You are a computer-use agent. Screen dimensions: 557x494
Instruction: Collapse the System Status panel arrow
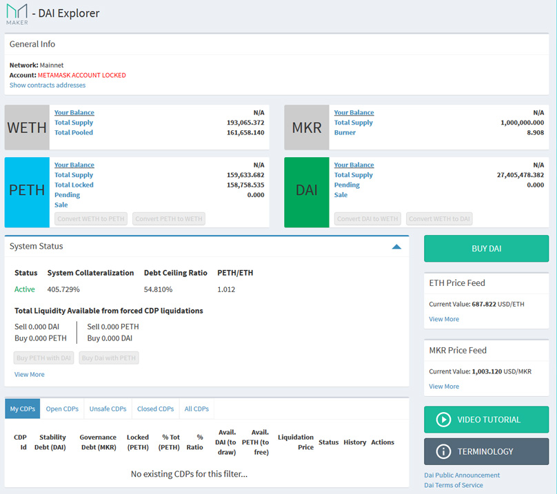coord(396,247)
